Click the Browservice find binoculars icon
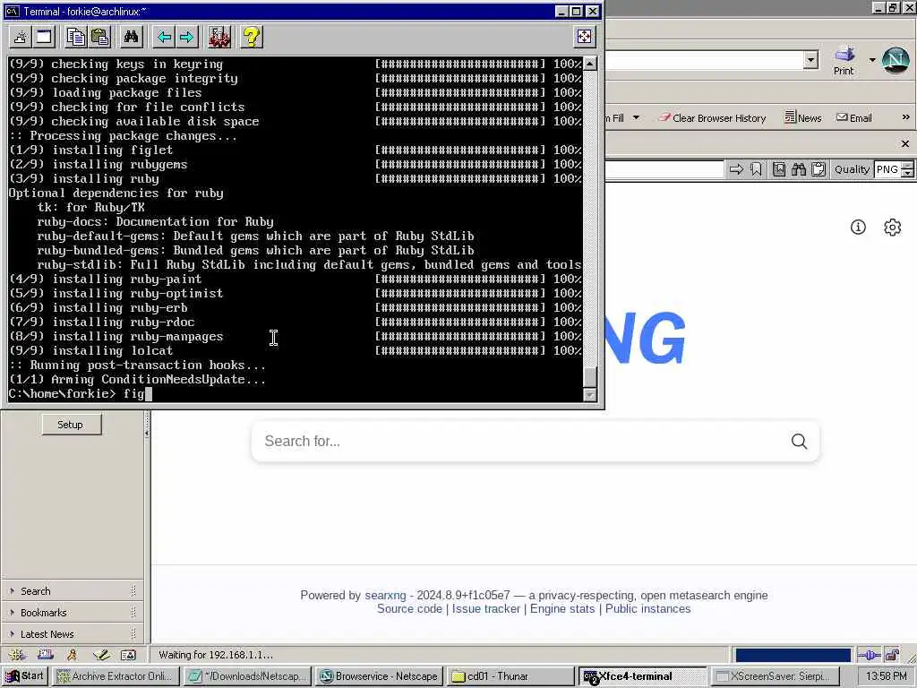Screen dimensions: 917x688 [799, 169]
